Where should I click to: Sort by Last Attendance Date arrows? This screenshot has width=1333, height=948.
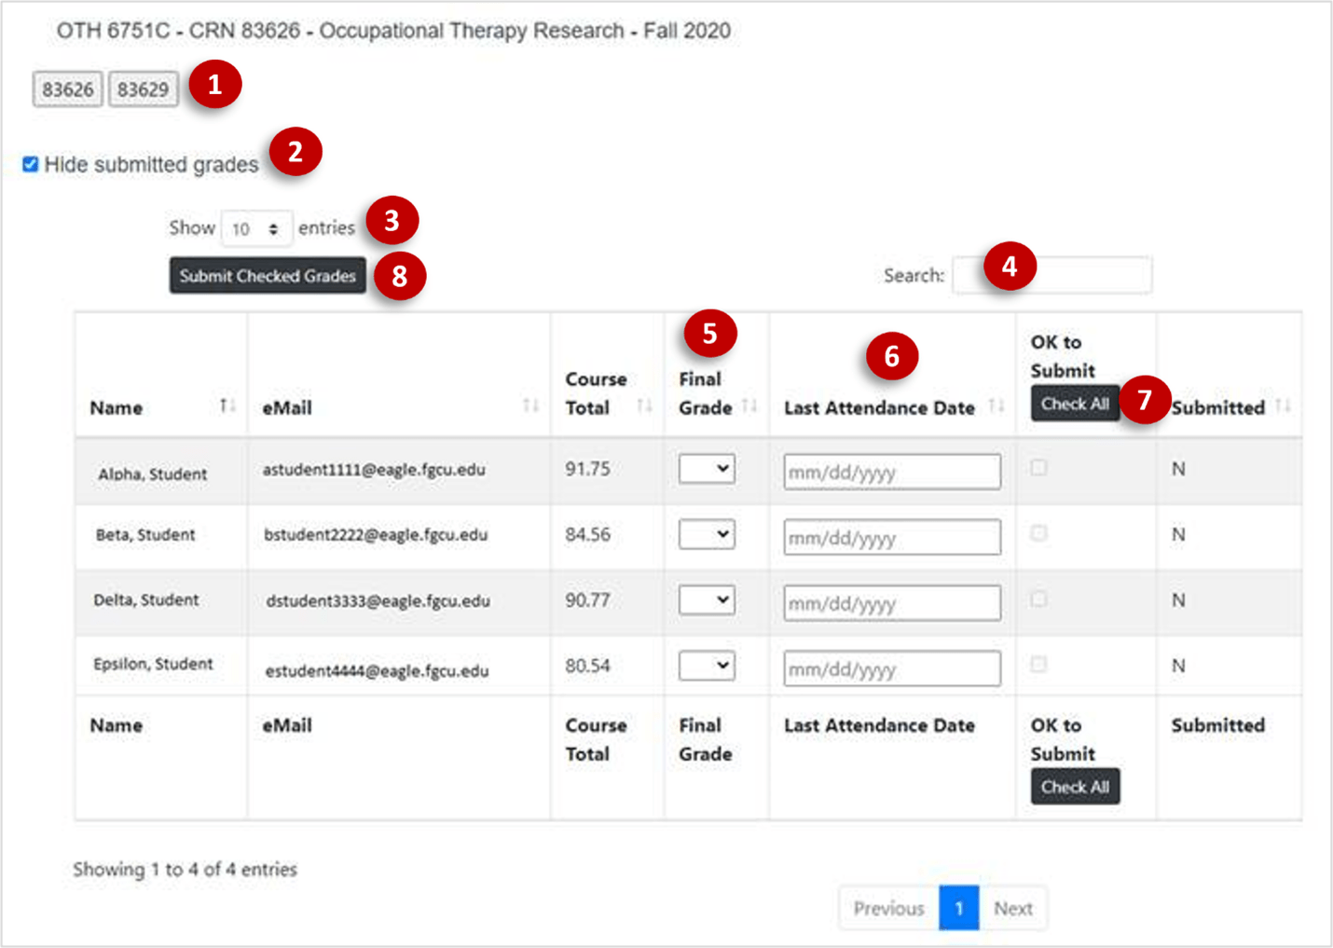[x=996, y=405]
